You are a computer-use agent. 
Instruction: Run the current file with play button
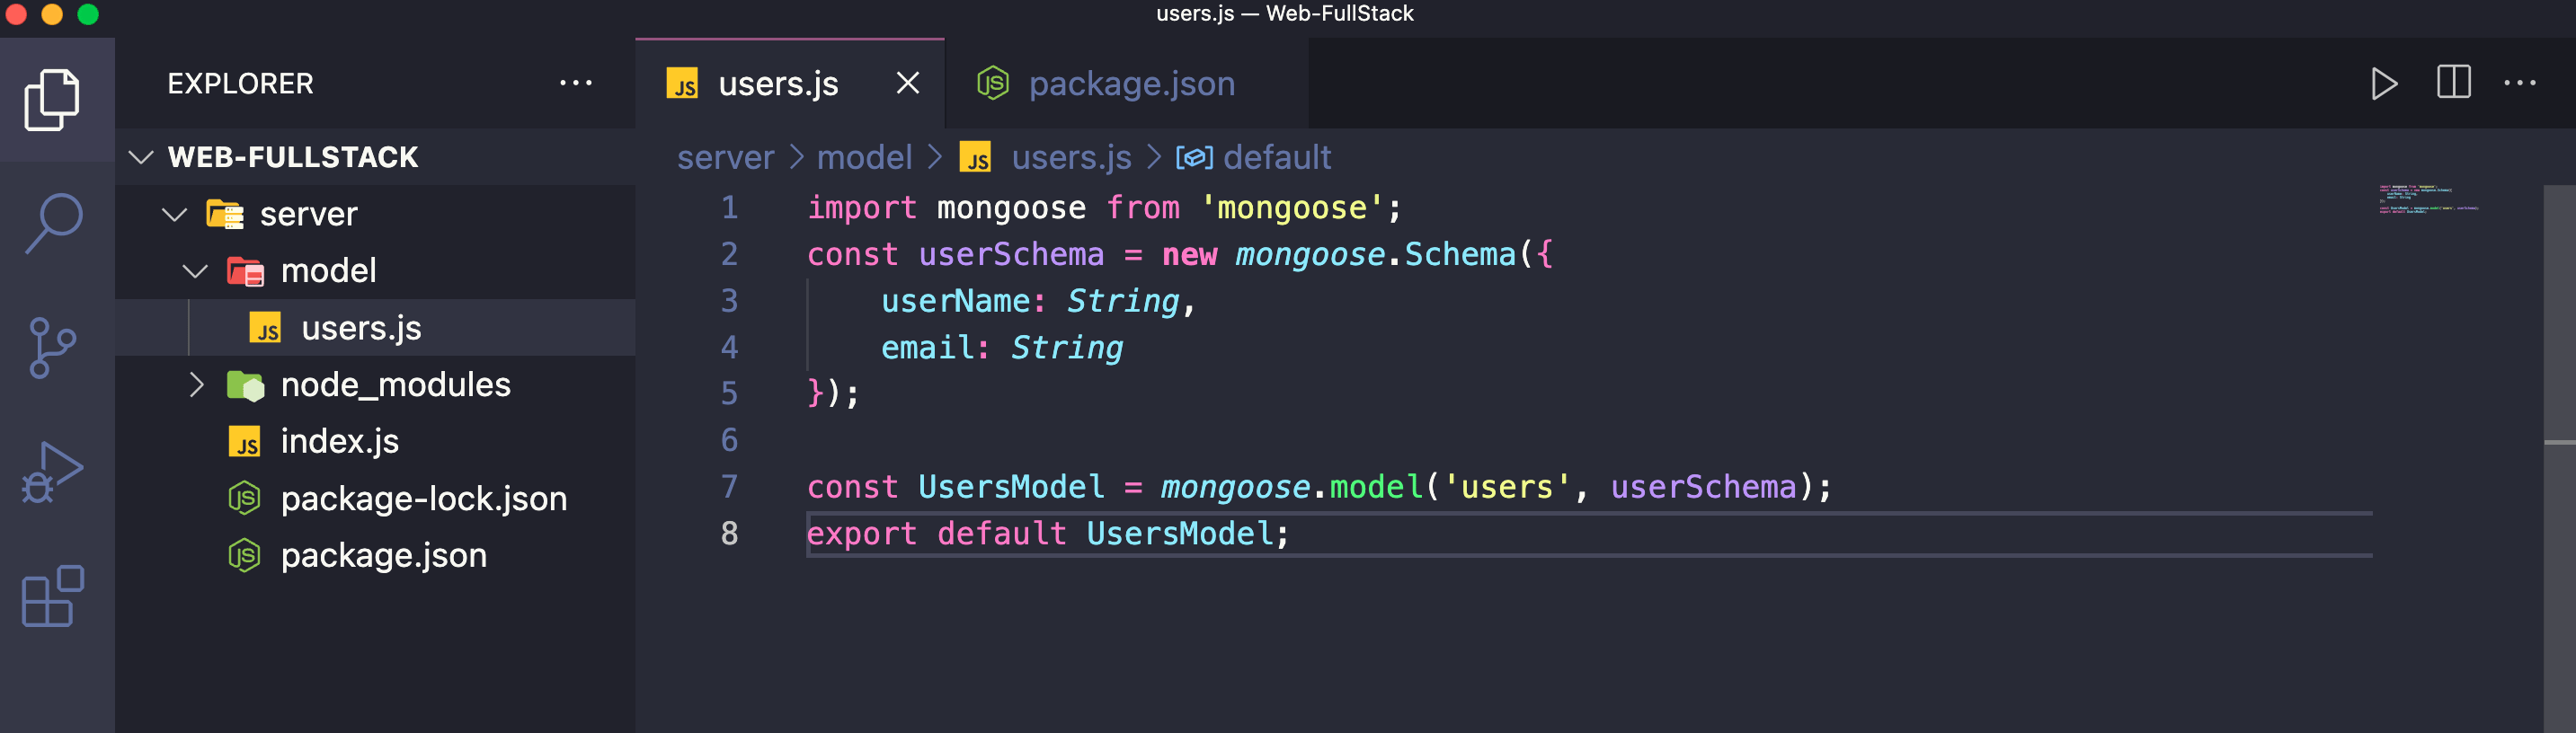pyautogui.click(x=2383, y=83)
